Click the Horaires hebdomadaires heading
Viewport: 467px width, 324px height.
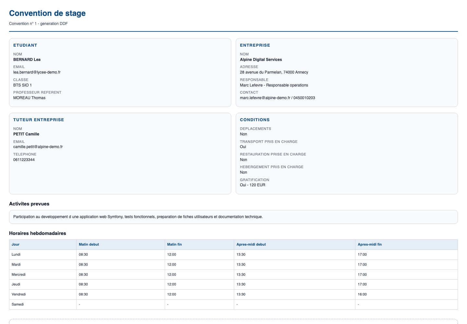pyautogui.click(x=38, y=233)
